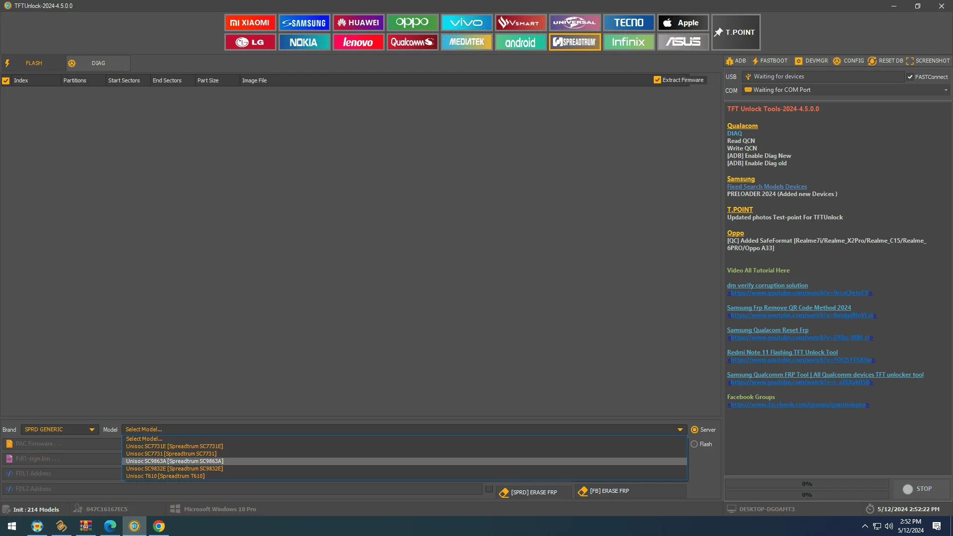Screen dimensions: 953x536
Task: Take a SCREENSHOT with toolbar button
Action: tap(928, 61)
